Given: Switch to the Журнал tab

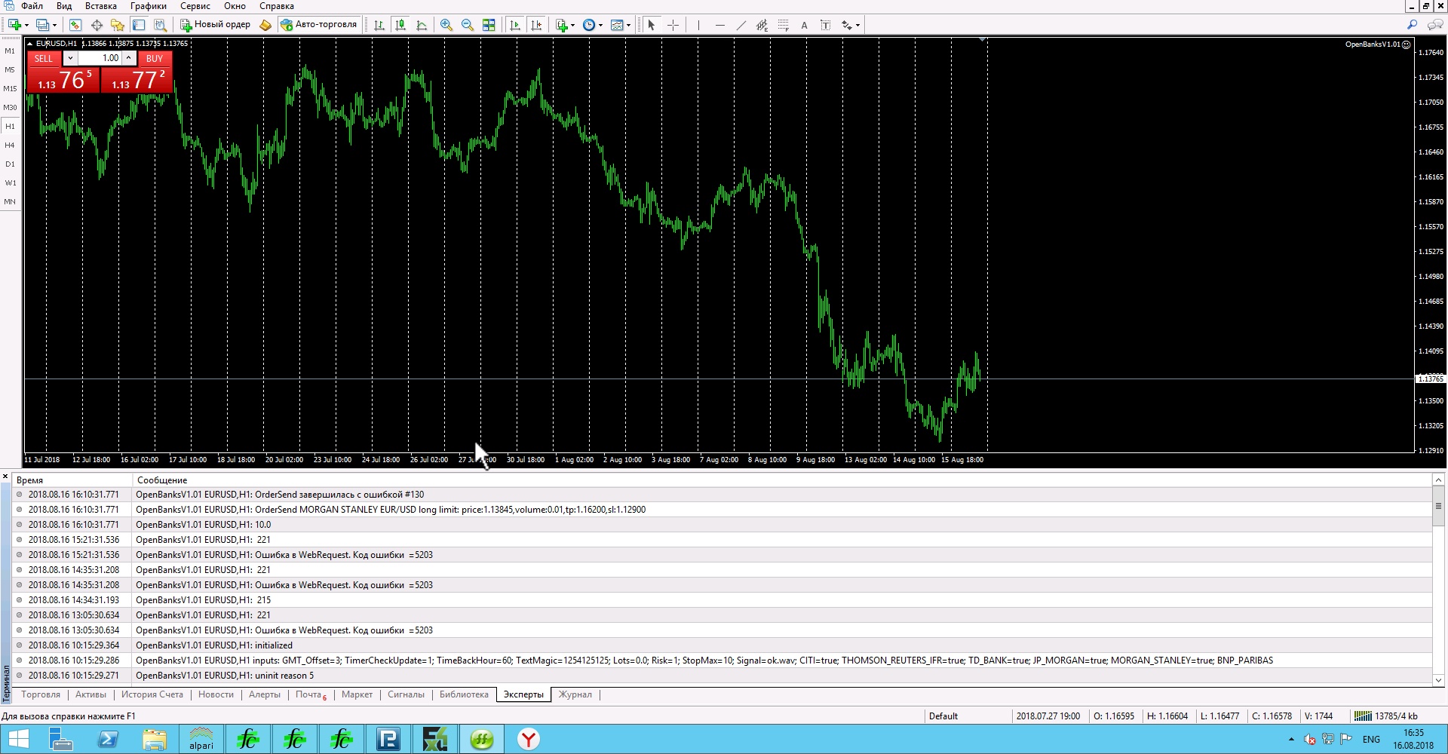Looking at the screenshot, I should point(575,694).
